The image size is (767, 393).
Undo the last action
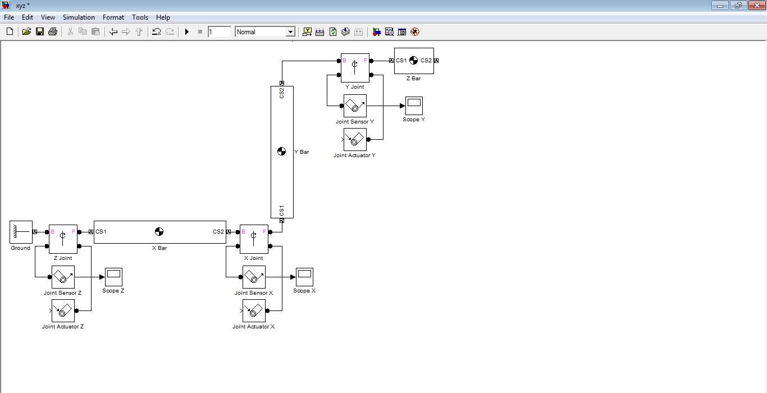click(x=157, y=31)
